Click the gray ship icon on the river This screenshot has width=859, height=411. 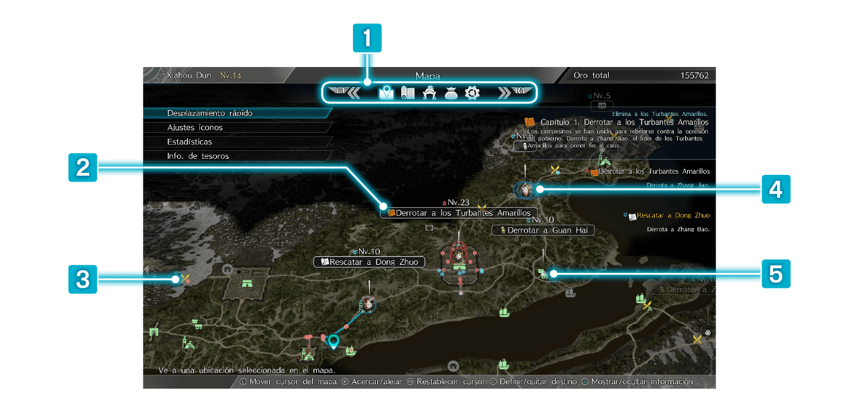coord(570,292)
